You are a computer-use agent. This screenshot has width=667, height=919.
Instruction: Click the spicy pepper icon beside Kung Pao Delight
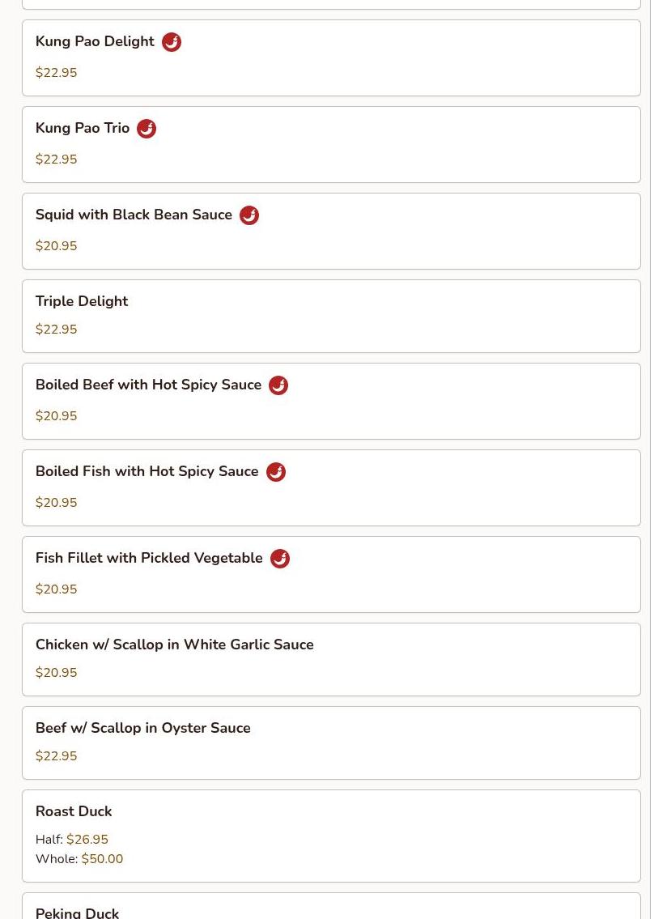172,42
